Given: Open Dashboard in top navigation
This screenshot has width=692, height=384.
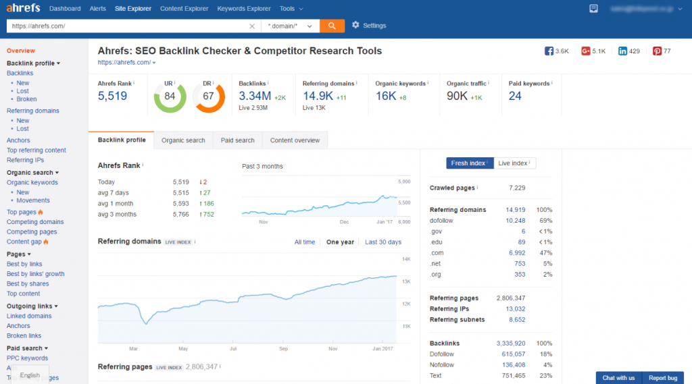Looking at the screenshot, I should pyautogui.click(x=65, y=8).
